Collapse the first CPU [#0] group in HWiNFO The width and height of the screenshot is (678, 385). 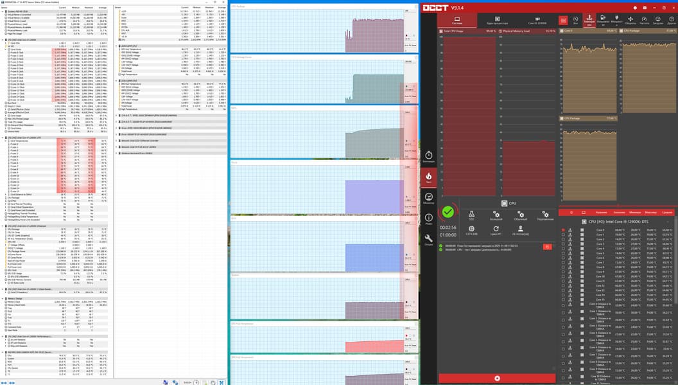tap(3, 40)
